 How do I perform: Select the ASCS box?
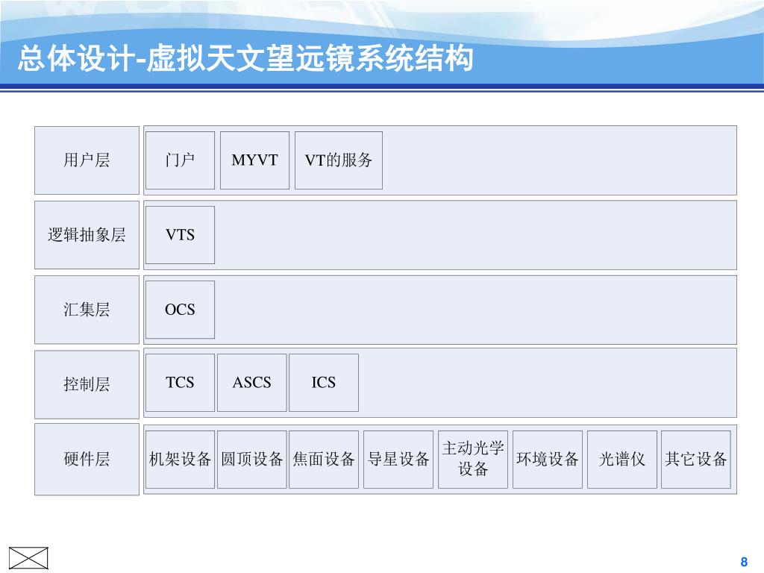(252, 383)
